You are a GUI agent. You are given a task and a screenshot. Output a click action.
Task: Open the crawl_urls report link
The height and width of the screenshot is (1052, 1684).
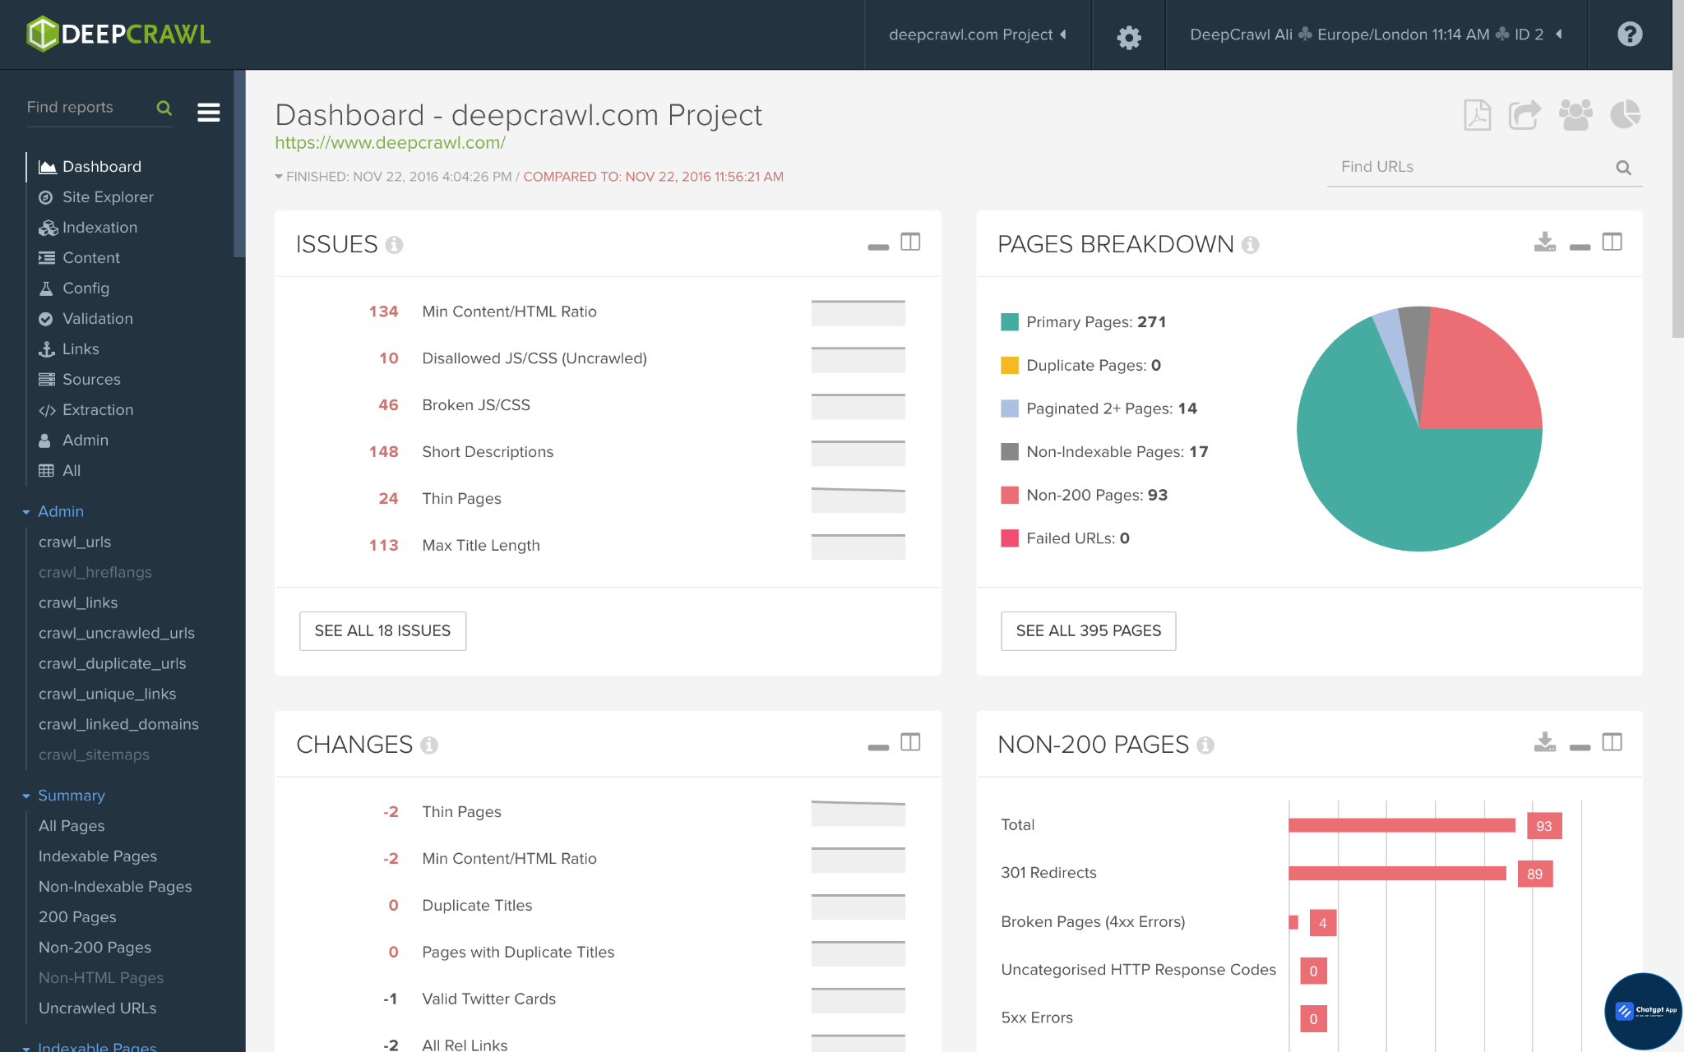coord(75,542)
